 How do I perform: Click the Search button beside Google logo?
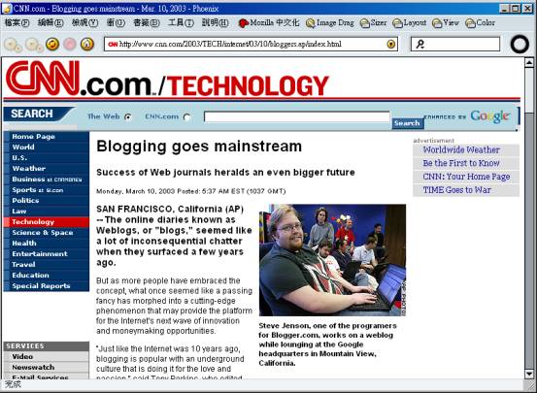click(408, 123)
